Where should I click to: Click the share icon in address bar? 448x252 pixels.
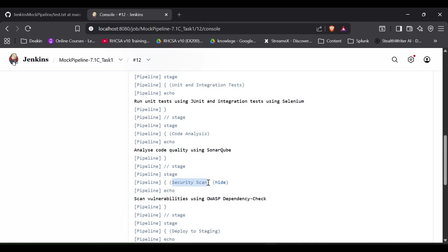click(319, 29)
